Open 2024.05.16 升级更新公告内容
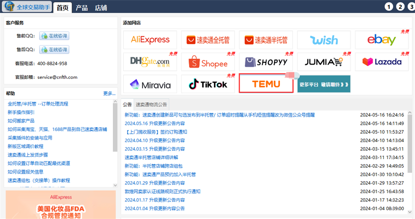The width and height of the screenshot is (415, 219). pyautogui.click(x=155, y=123)
